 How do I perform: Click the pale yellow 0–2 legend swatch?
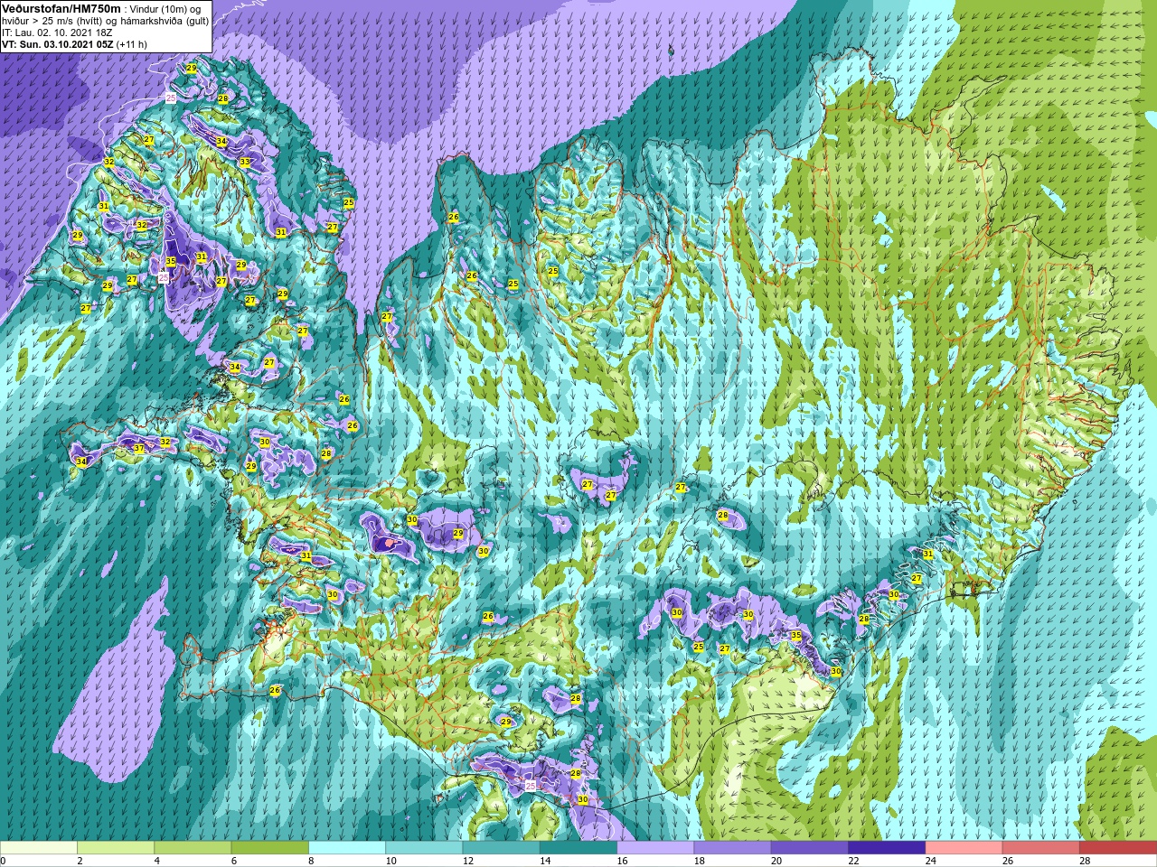[39, 848]
